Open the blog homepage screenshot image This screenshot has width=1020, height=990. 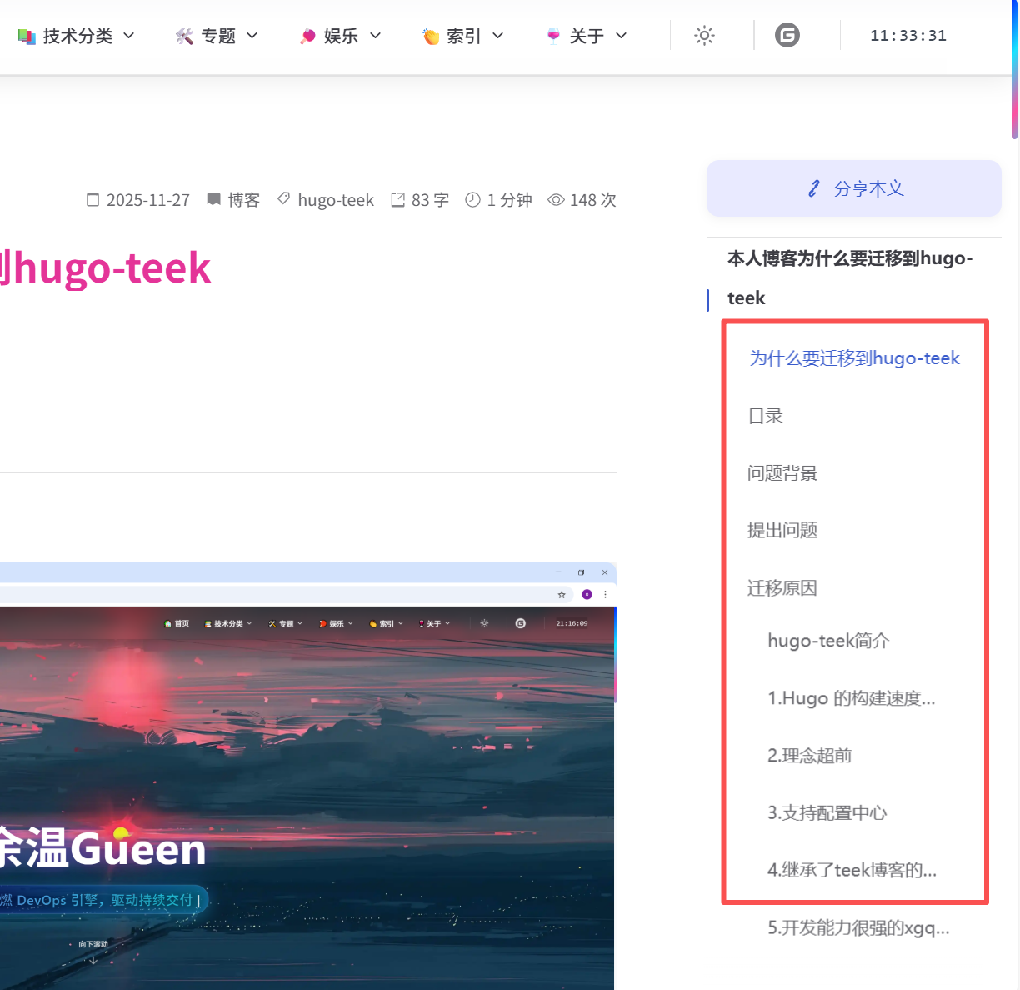307,775
